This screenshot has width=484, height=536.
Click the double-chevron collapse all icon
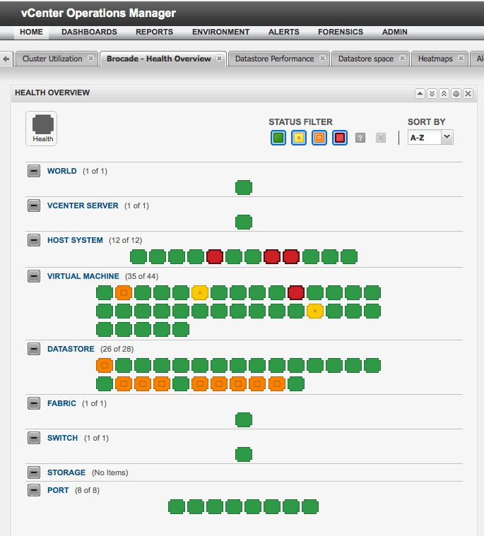tap(444, 93)
